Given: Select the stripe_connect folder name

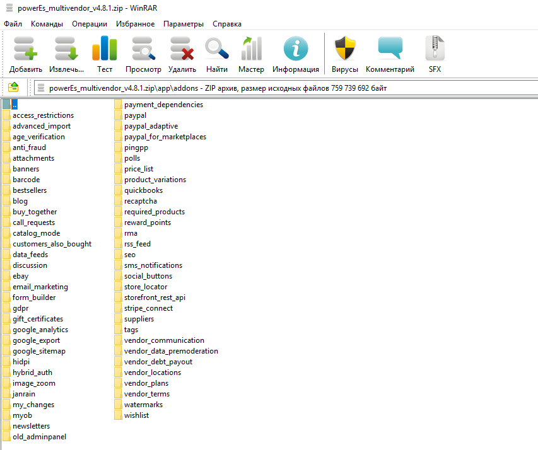Looking at the screenshot, I should click(x=148, y=308).
